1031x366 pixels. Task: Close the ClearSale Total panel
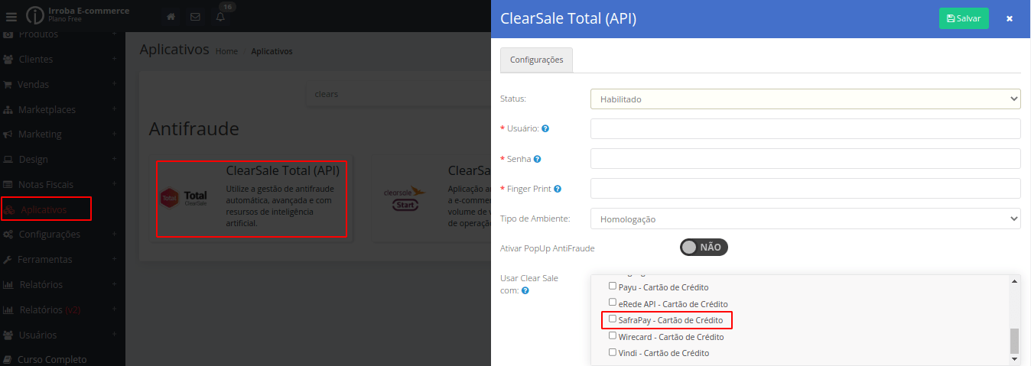tap(1010, 18)
